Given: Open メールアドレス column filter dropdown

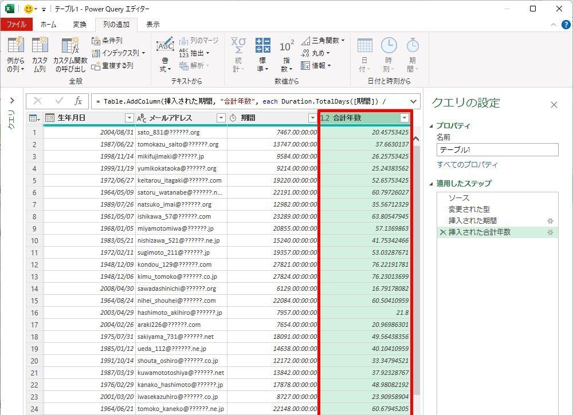Looking at the screenshot, I should click(221, 118).
